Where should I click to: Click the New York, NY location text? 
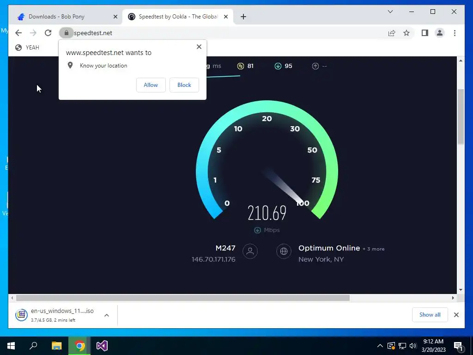(321, 259)
